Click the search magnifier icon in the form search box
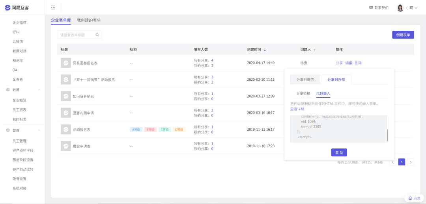Viewport: 426px width, 204px height. click(97, 35)
